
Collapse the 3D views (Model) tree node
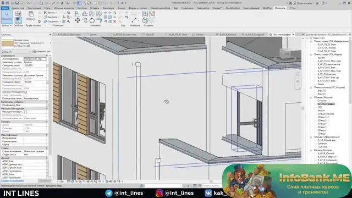311,97
